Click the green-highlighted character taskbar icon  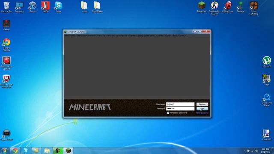coord(58,151)
